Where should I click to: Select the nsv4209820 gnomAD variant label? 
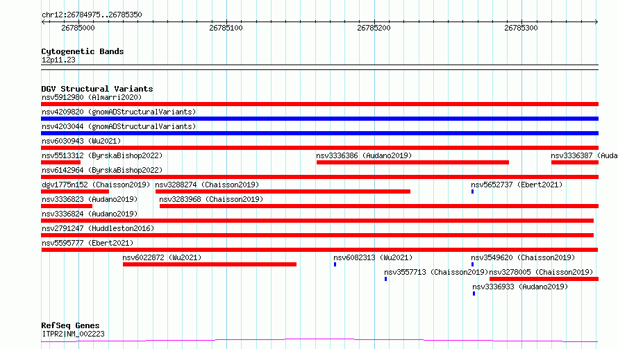pos(119,112)
